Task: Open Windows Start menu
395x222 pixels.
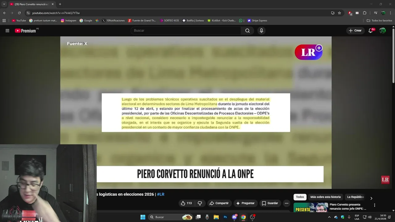Action: click(x=143, y=217)
